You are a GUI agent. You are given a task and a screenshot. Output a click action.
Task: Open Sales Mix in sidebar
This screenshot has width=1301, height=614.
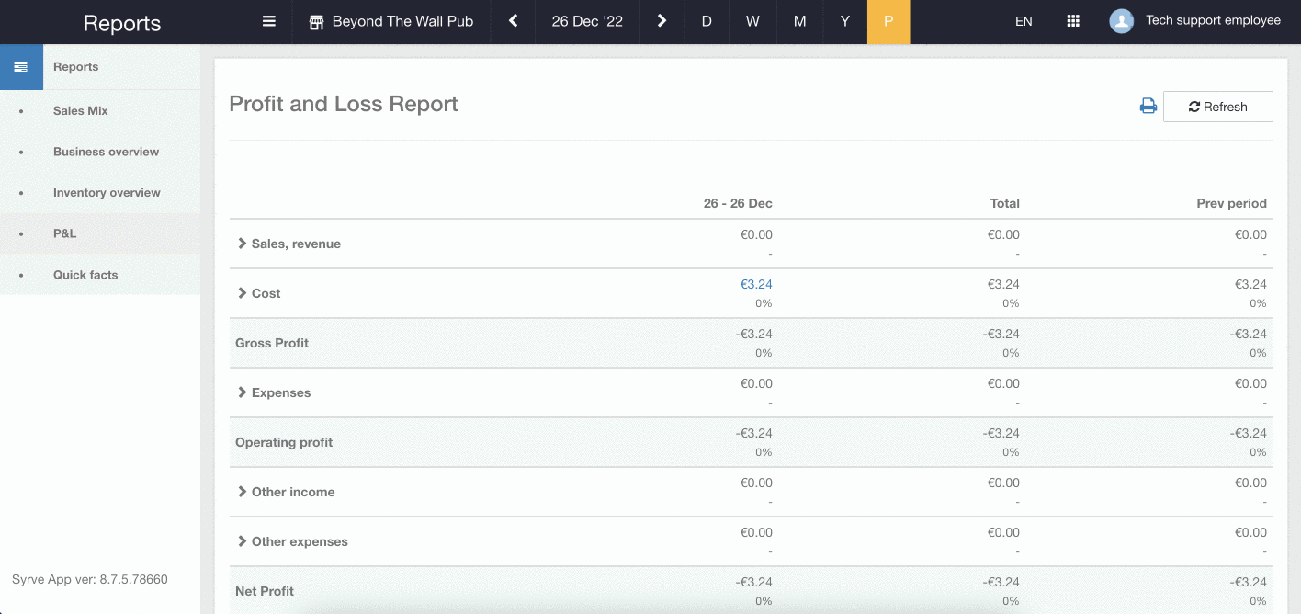click(81, 110)
